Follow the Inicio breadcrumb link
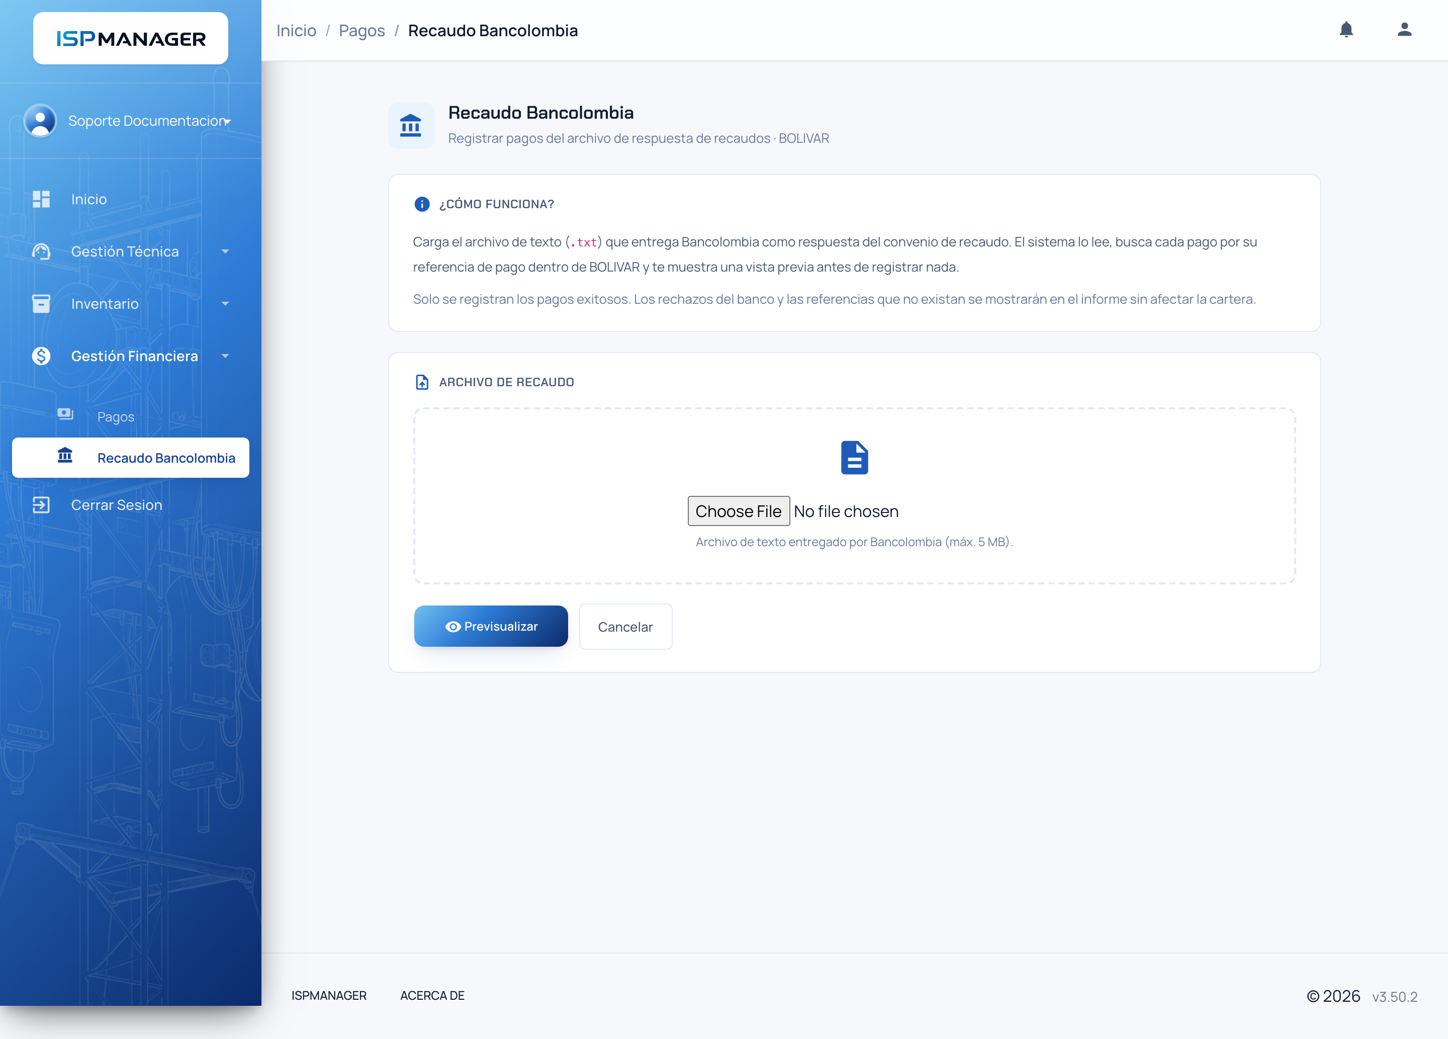The height and width of the screenshot is (1039, 1448). (x=296, y=31)
